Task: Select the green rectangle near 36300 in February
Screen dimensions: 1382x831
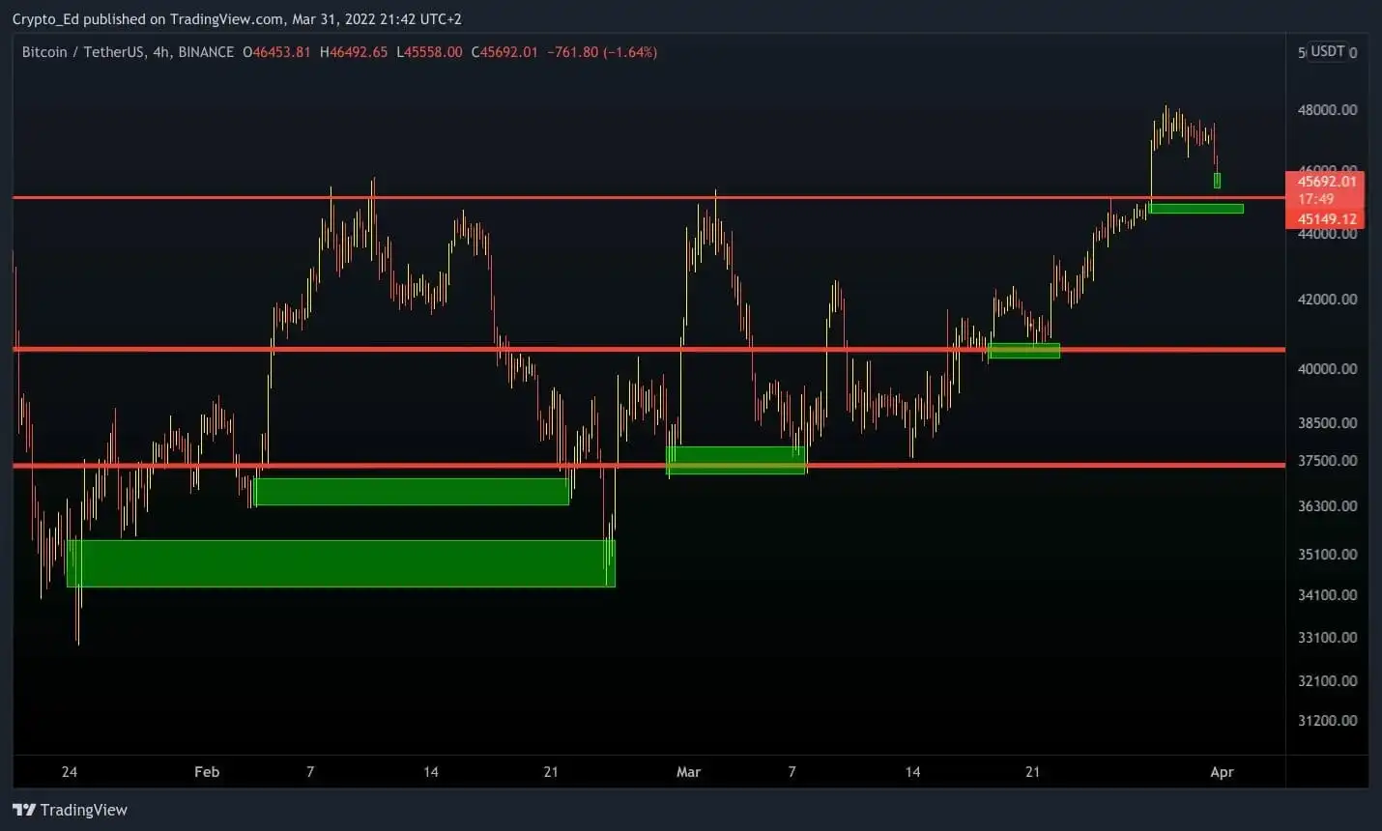Action: pos(411,492)
